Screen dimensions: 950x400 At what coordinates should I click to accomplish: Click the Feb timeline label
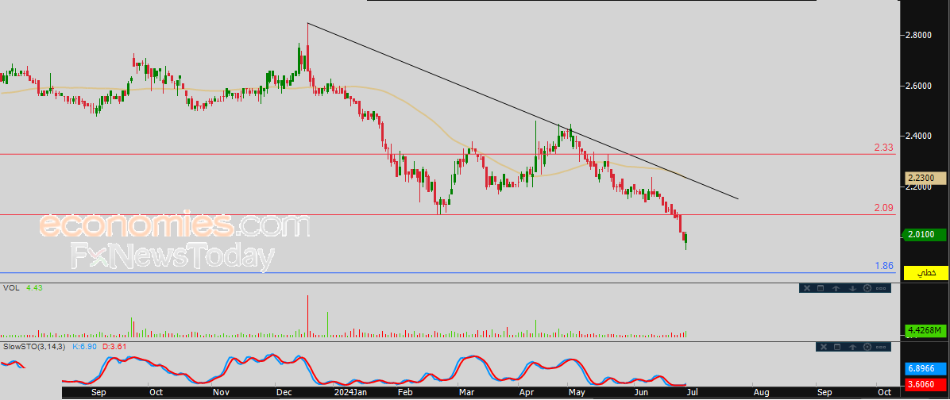tap(405, 392)
